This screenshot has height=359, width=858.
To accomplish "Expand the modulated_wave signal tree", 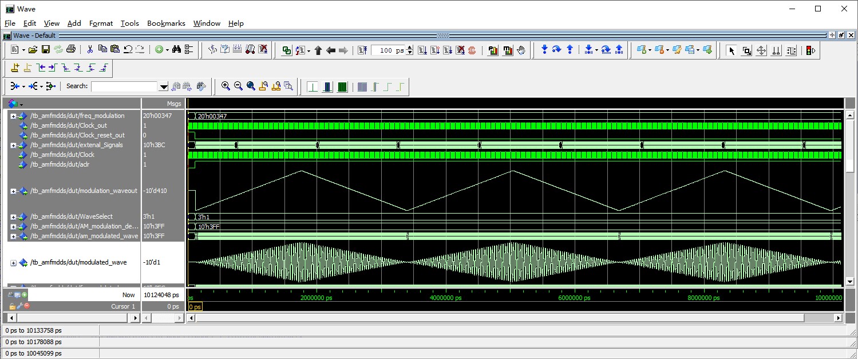I will (13, 263).
